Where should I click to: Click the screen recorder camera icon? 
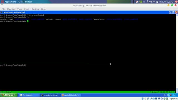point(137,2)
